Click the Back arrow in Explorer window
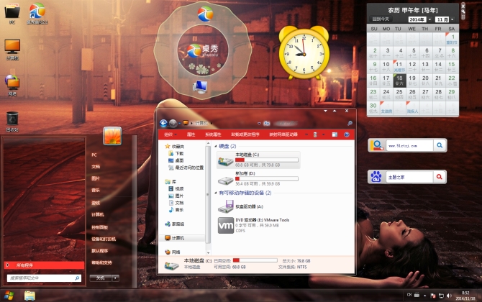This screenshot has width=482, height=302. [163, 123]
